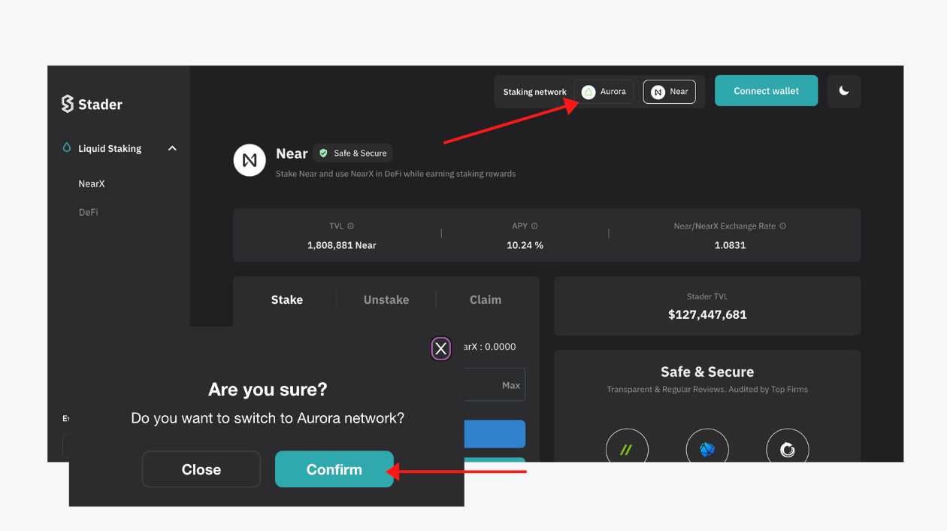This screenshot has width=947, height=531.
Task: Select Near as the staking network
Action: coord(670,92)
